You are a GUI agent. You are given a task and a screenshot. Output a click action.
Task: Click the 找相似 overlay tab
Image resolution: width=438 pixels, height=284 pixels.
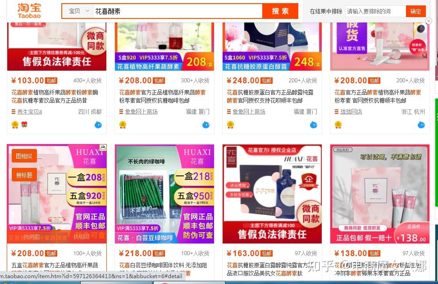click(81, 237)
